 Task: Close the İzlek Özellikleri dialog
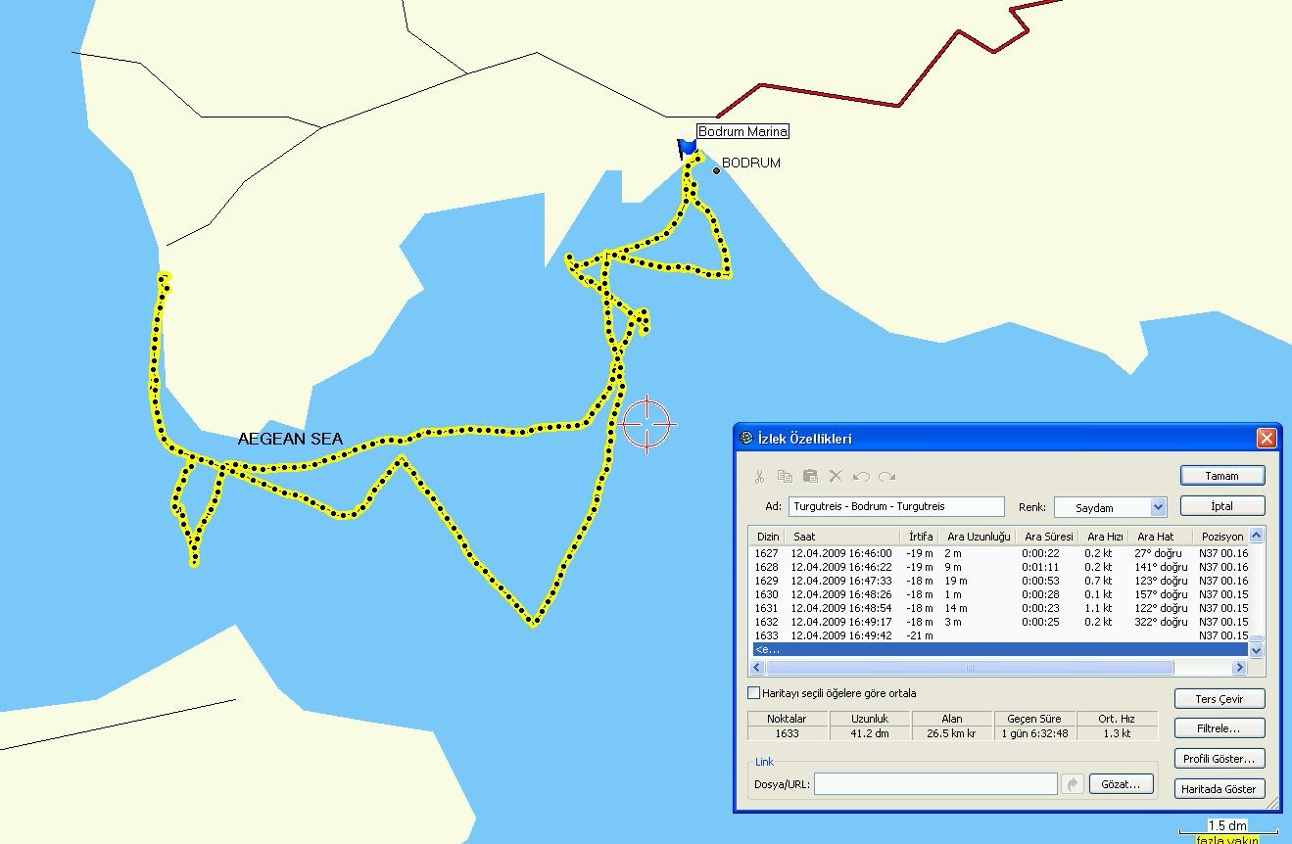coord(1267,439)
